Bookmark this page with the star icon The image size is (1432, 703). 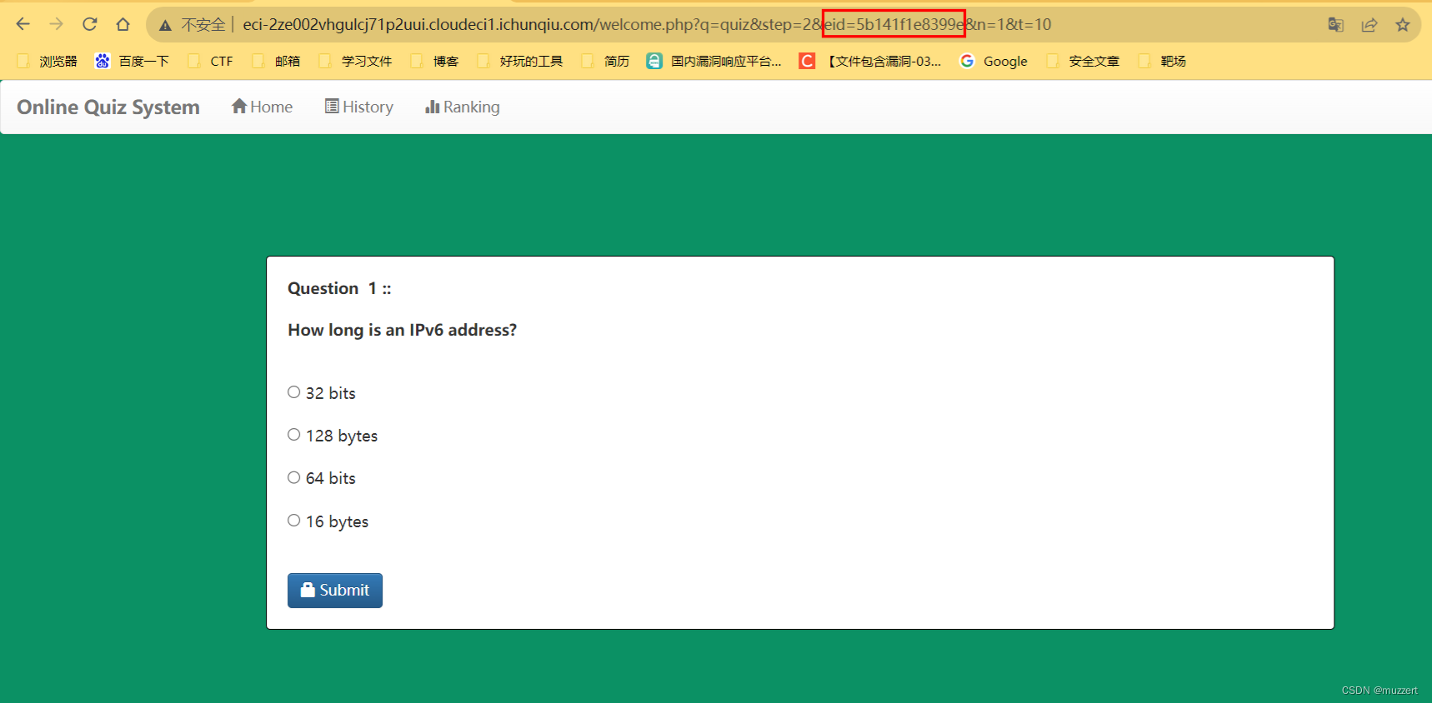(x=1403, y=25)
